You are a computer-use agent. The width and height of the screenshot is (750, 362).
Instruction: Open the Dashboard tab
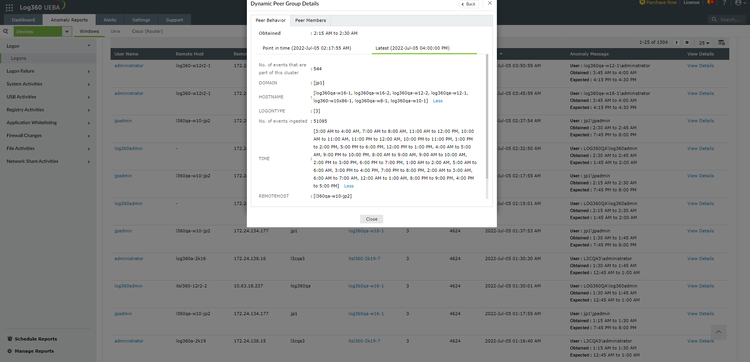(23, 20)
